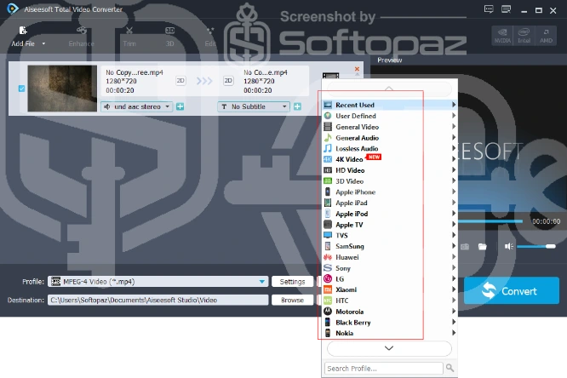The width and height of the screenshot is (567, 378).
Task: Click the LG logo icon
Action: (328, 279)
